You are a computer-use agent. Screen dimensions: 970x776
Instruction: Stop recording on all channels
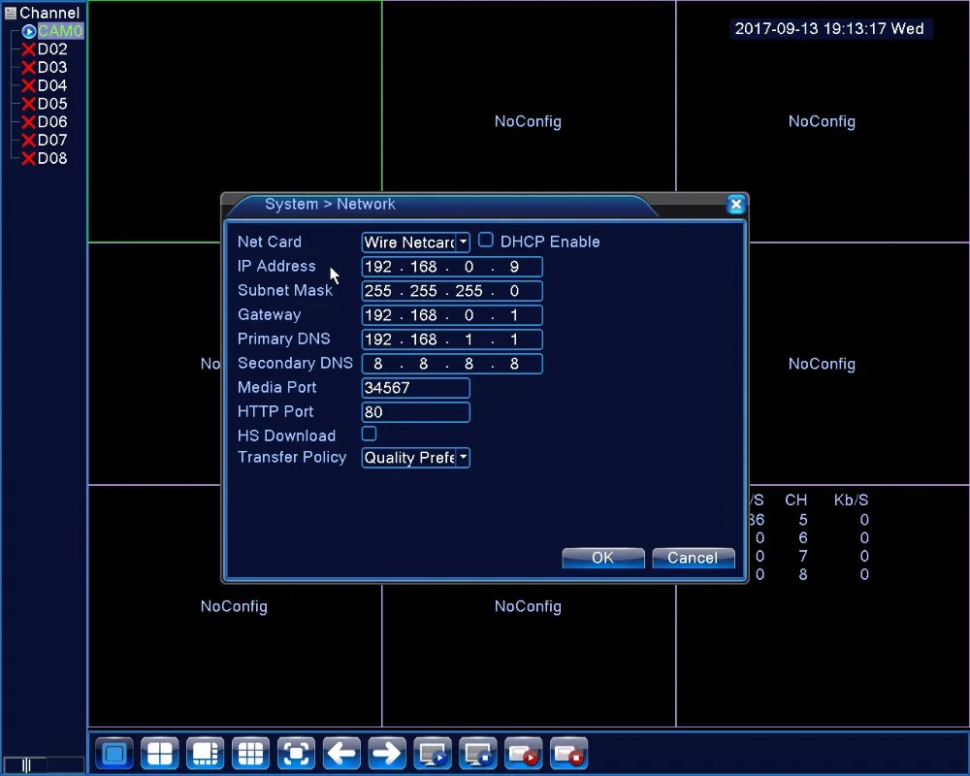pos(569,753)
